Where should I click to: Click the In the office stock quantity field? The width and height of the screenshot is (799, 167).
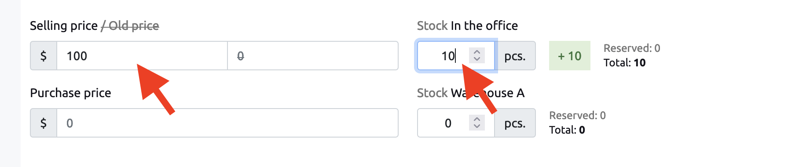[456, 56]
